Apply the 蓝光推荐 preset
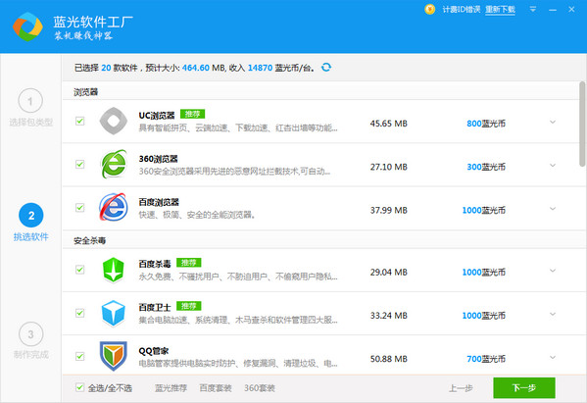The height and width of the screenshot is (403, 587). pyautogui.click(x=171, y=388)
